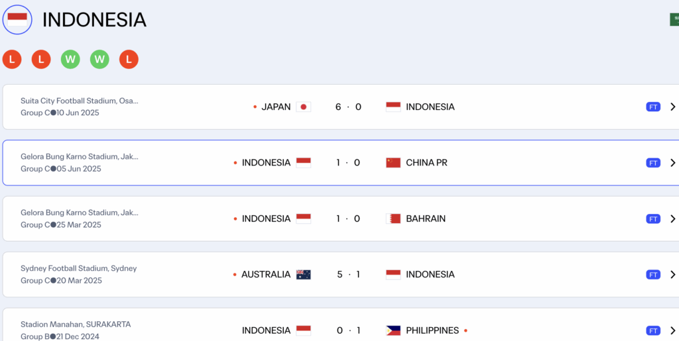Click the Japan flag icon
Screen dimensions: 679x341
point(303,107)
